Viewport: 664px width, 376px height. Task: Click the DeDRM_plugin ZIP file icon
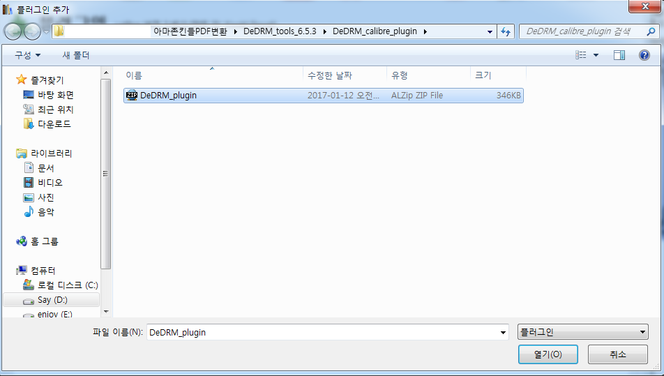coord(132,96)
